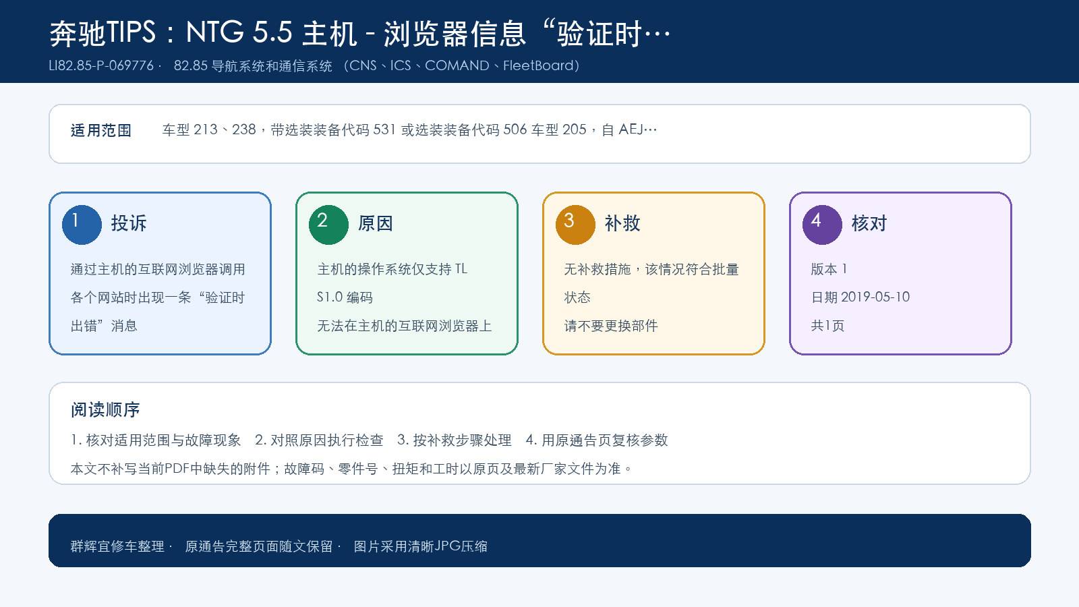
Task: Click step 4. 用原通告页复核参数
Action: (x=597, y=440)
